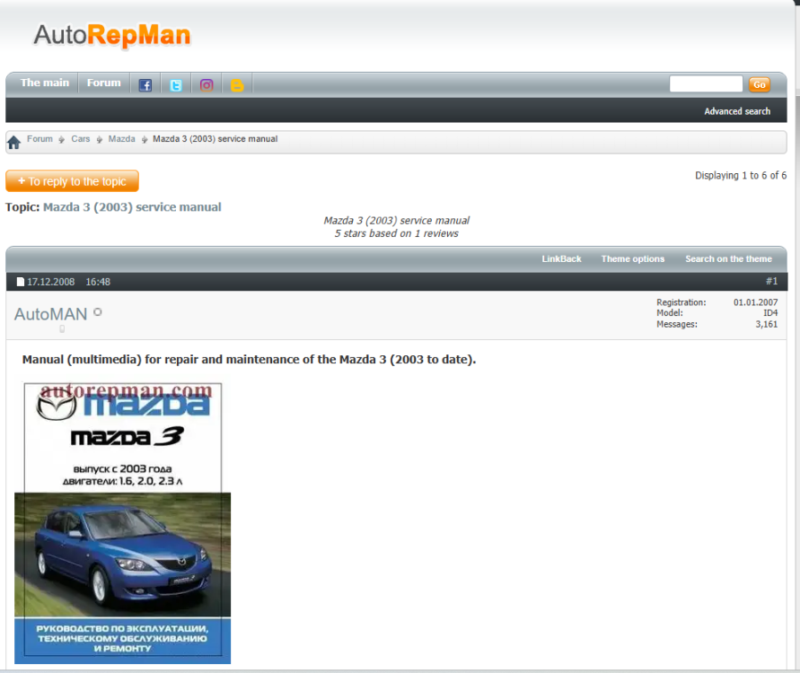Screen dimensions: 800x673
Task: Click '5 stars based on 1 reviews' text
Action: click(x=397, y=233)
